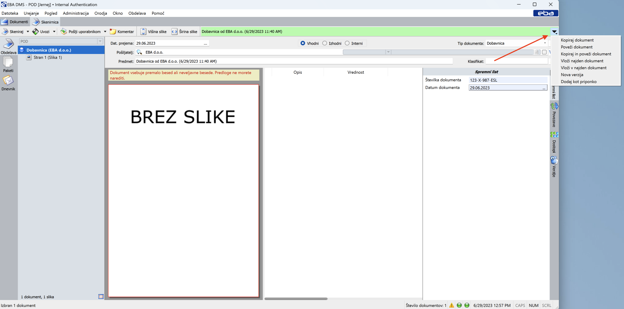Viewport: 624px width, 309px height.
Task: Select the Interni radio button
Action: click(347, 43)
